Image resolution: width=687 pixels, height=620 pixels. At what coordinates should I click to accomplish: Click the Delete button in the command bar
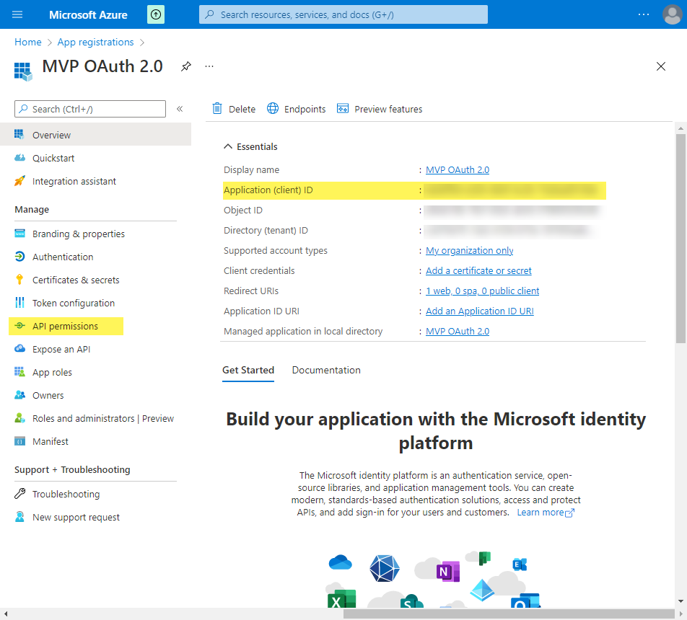[x=234, y=109]
